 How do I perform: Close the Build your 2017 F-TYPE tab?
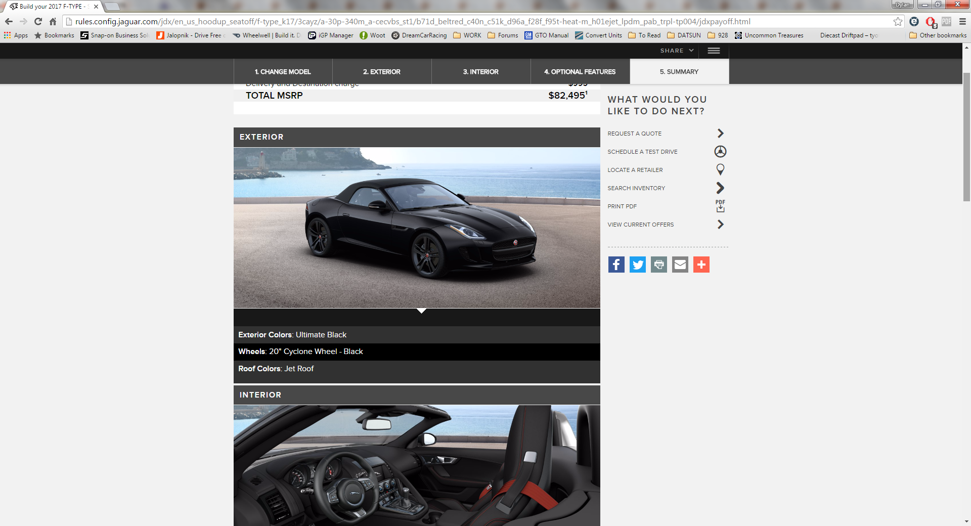pyautogui.click(x=96, y=7)
